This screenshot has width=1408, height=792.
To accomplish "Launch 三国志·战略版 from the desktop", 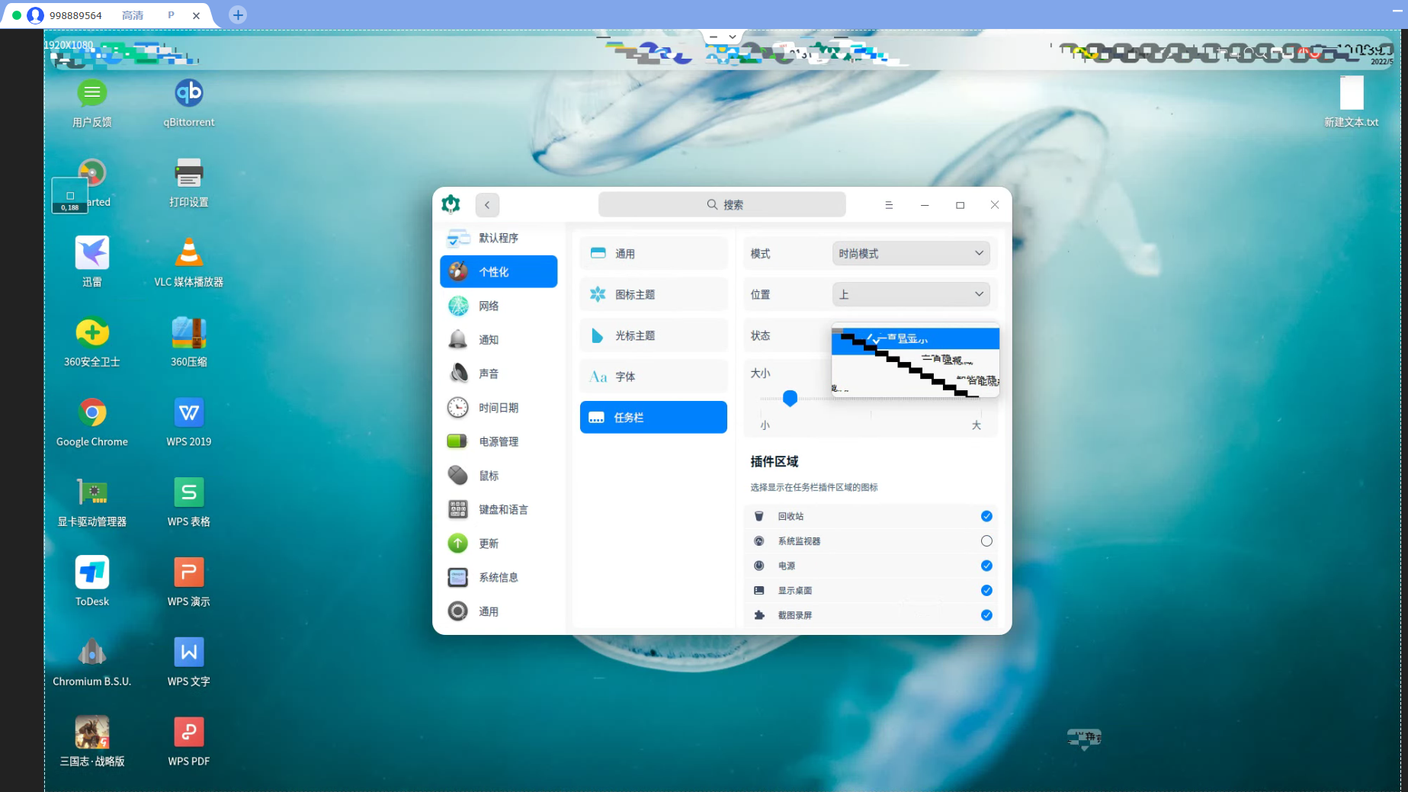I will pyautogui.click(x=91, y=742).
